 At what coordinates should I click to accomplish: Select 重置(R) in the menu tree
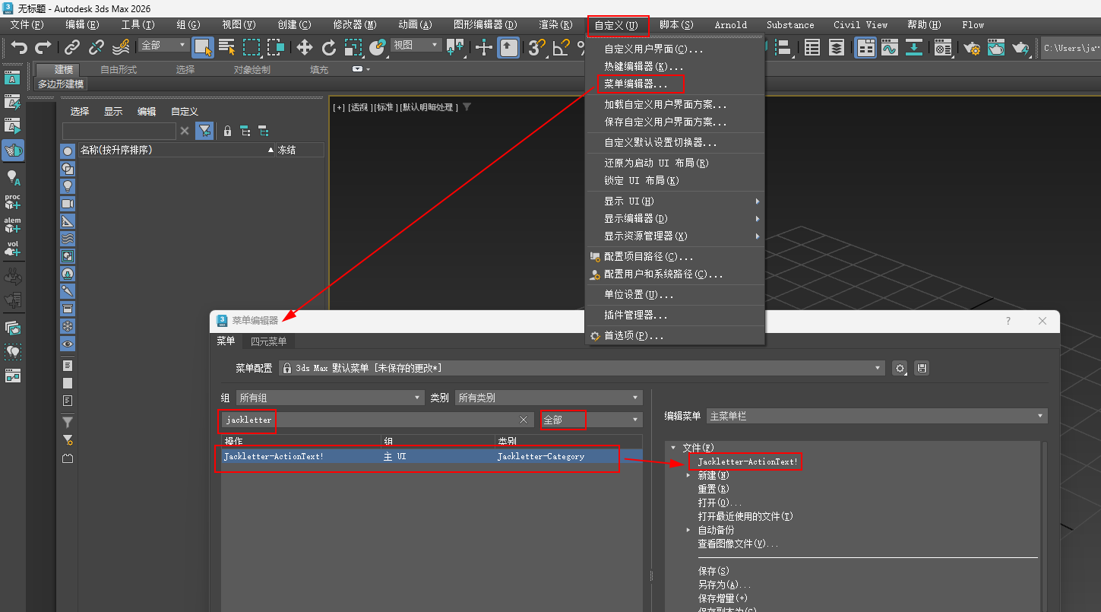(713, 489)
